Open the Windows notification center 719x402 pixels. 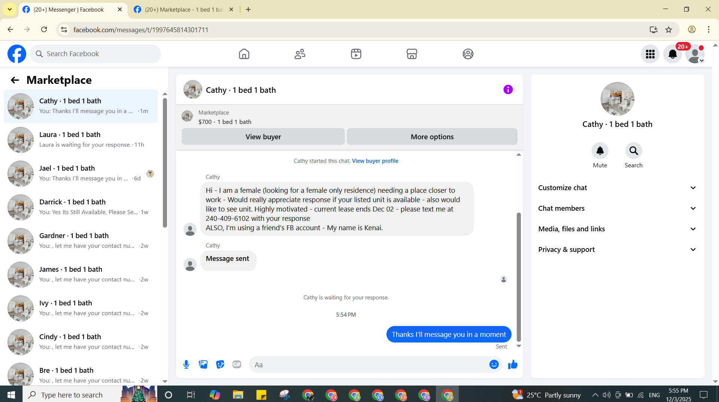click(704, 395)
